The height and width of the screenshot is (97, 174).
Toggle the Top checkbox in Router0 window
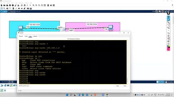[x=18, y=91]
